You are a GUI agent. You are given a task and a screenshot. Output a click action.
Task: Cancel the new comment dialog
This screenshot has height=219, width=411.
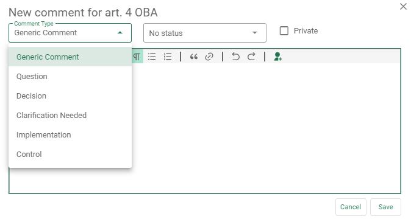click(351, 207)
